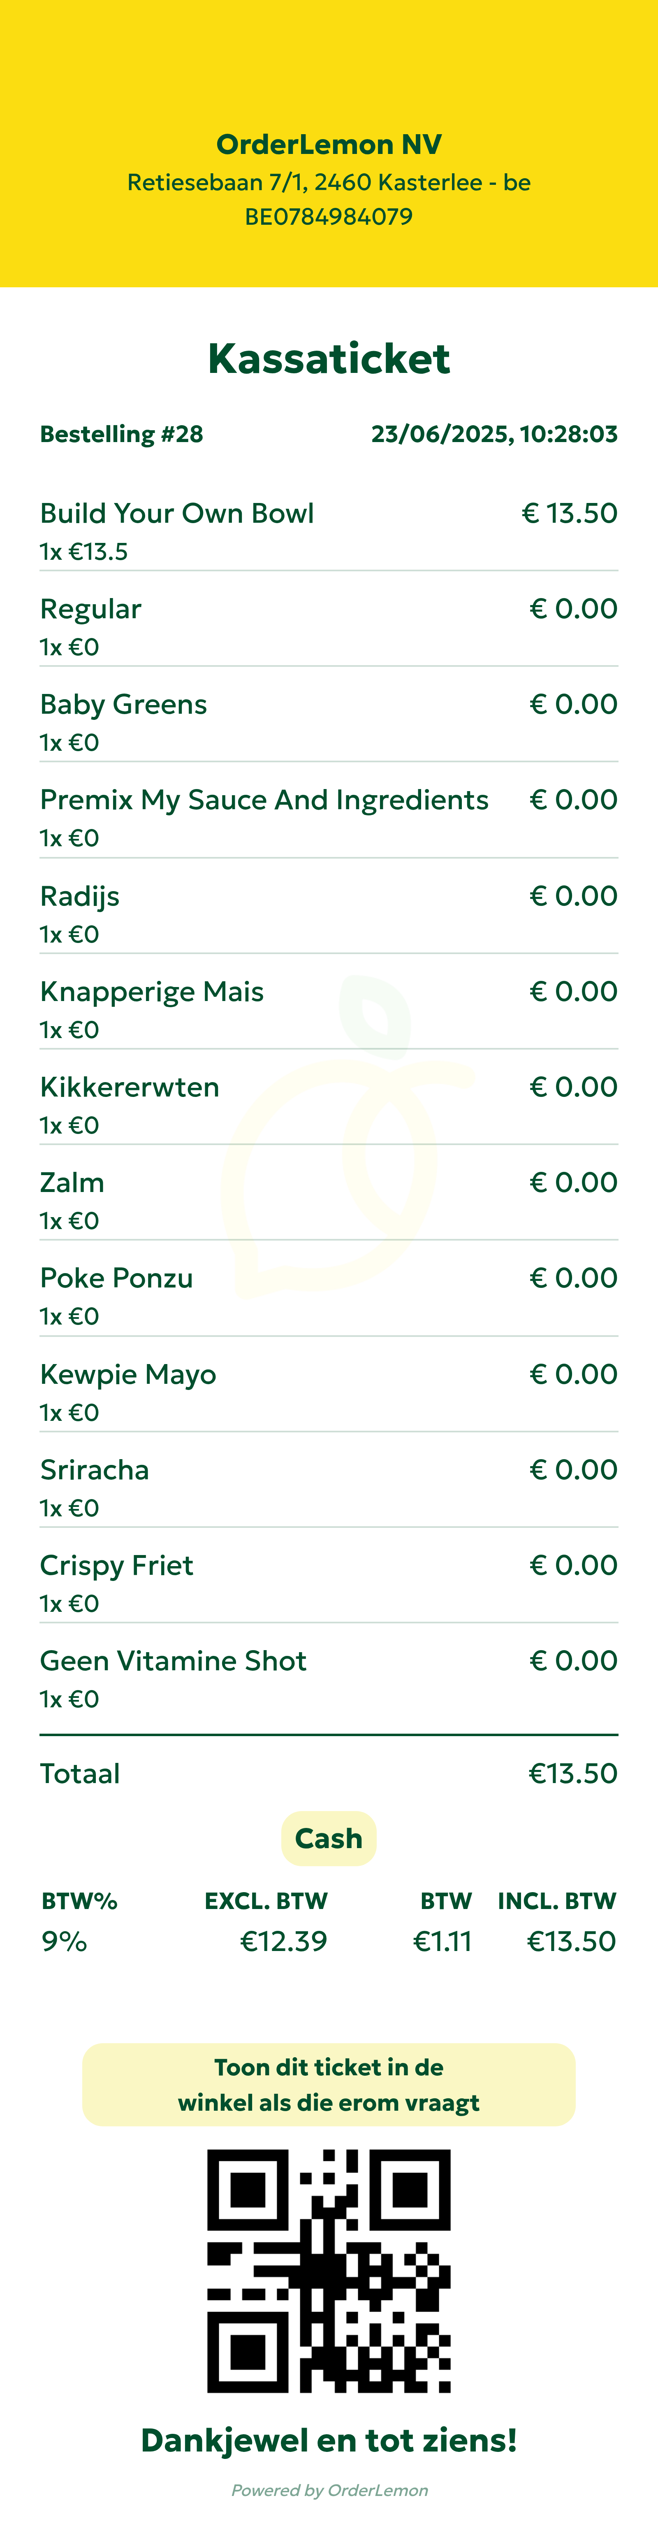
Task: Select the Baby Greens item
Action: (x=123, y=704)
